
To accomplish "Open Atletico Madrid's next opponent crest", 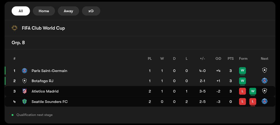I will coord(264,91).
